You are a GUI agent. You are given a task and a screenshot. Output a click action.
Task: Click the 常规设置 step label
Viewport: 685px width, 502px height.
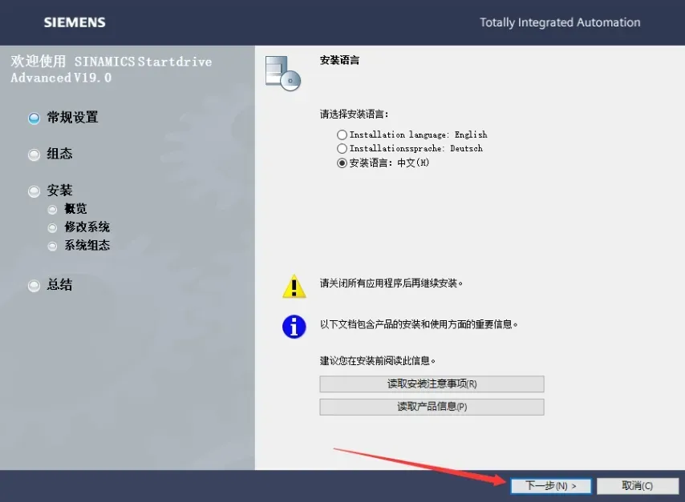[x=72, y=118]
